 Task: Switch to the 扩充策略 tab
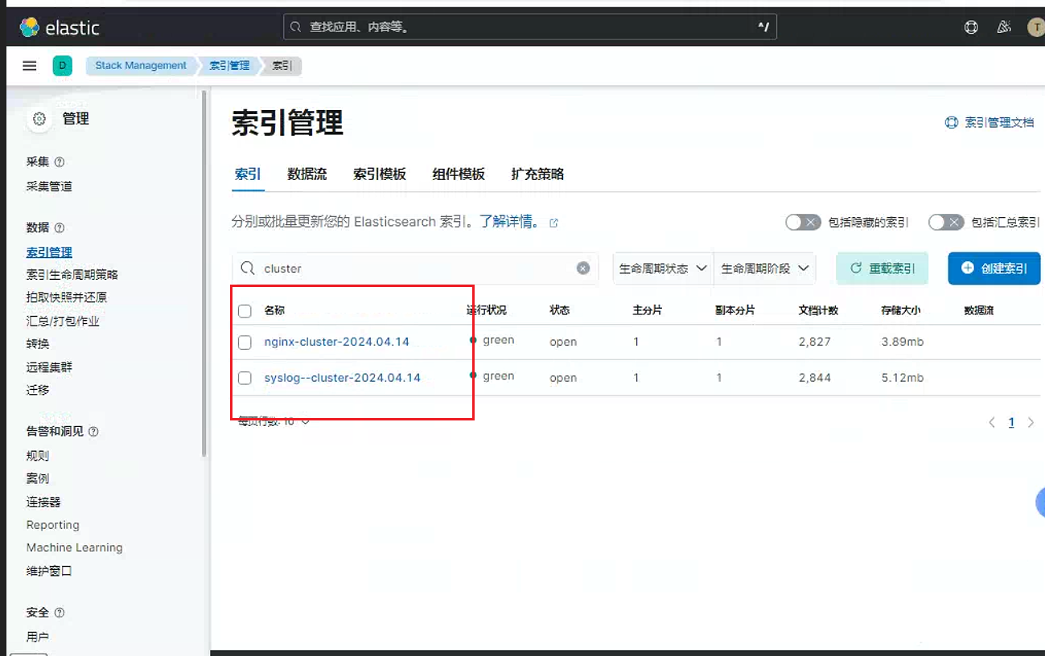pyautogui.click(x=537, y=174)
